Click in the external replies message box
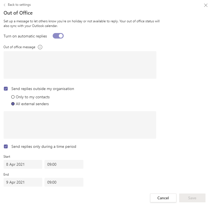The image size is (211, 207). tap(80, 125)
